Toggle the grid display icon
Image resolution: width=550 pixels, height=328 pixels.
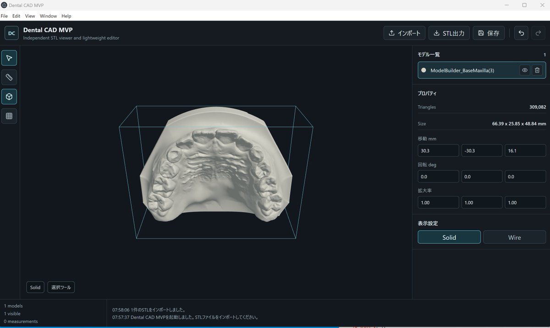[x=9, y=116]
